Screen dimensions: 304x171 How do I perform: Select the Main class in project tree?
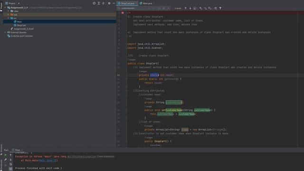(19, 22)
